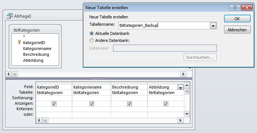Select KategorieID in the tblKategorien field list
The height and width of the screenshot is (133, 257).
[34, 43]
